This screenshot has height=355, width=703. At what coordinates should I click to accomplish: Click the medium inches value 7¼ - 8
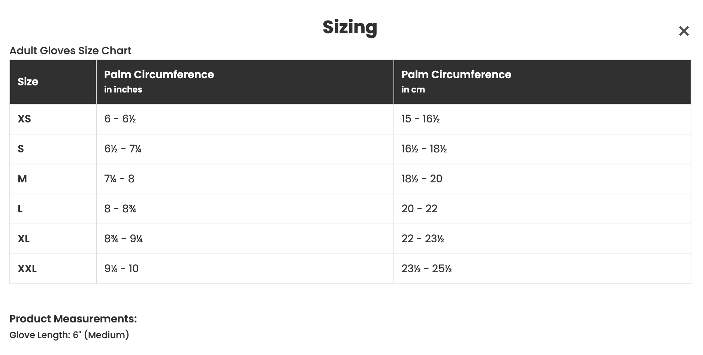pos(119,179)
